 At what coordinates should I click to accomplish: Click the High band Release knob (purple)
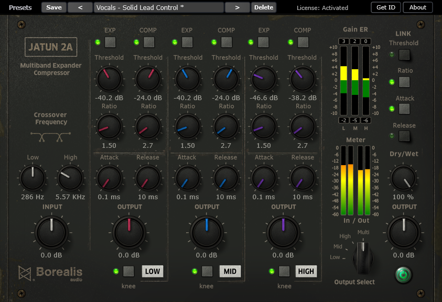303,178
